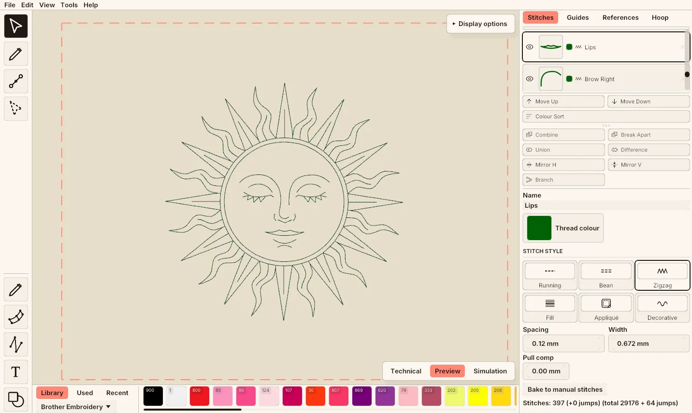This screenshot has height=413, width=692.
Task: Select the arrow selection tool
Action: (16, 26)
